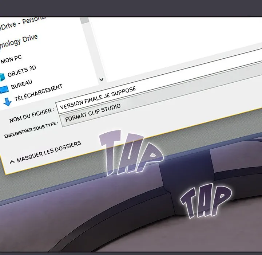Click the chevron beside Masquer les dossiers
The height and width of the screenshot is (255, 262).
coord(12,161)
